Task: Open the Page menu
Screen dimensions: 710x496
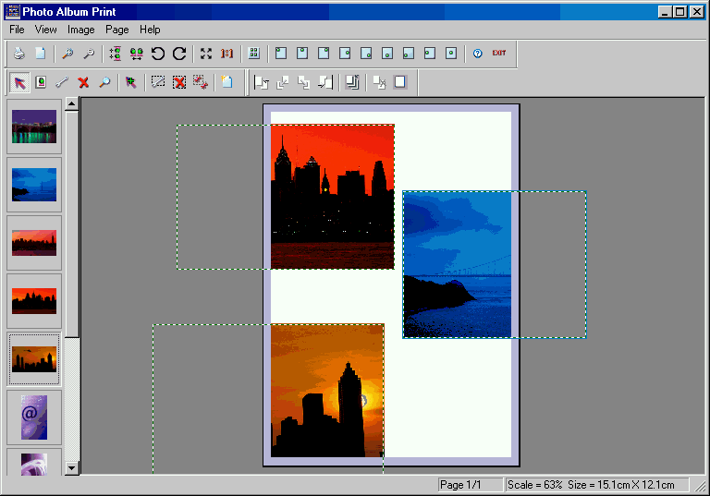Action: click(x=117, y=30)
